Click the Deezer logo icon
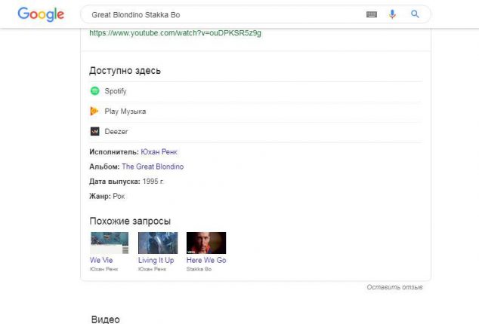479x324 pixels. click(x=94, y=131)
